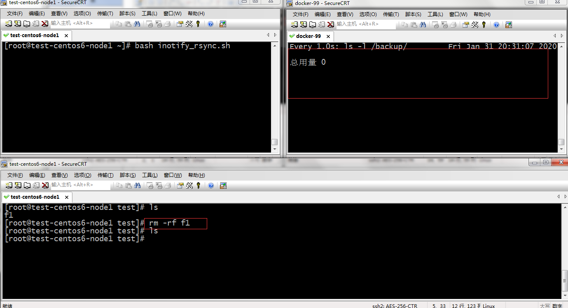Click the Help icon in docker-99 window toolbar
The image size is (568, 308).
(x=496, y=25)
